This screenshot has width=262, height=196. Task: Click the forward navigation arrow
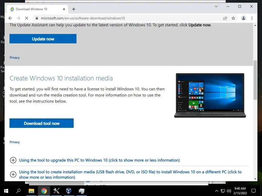tap(18, 18)
